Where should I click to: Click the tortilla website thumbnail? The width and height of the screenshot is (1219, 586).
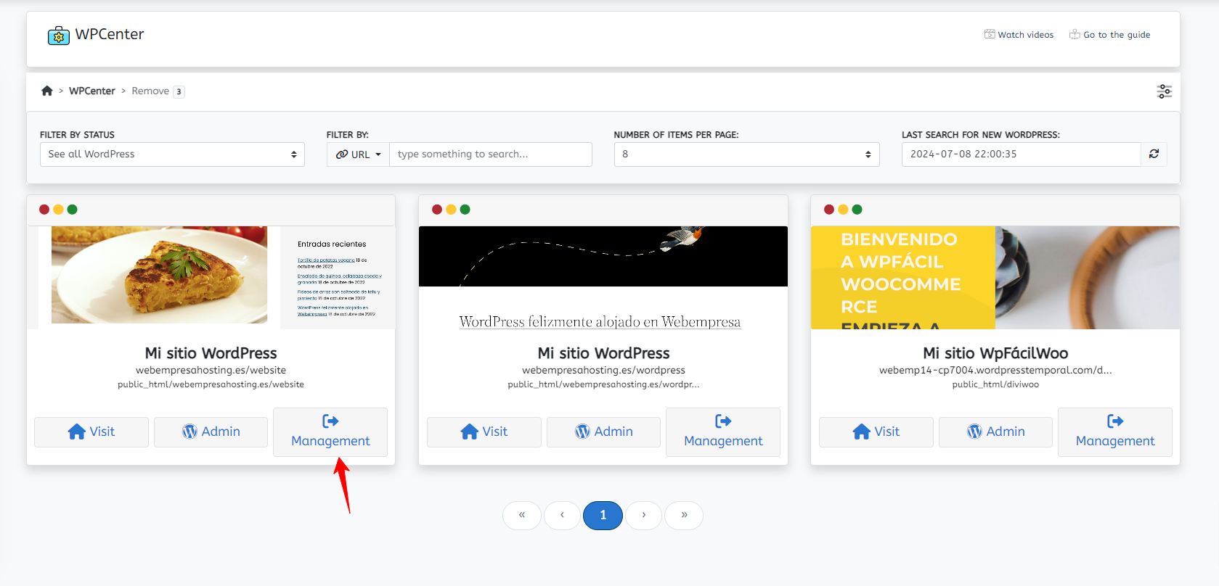pos(211,278)
